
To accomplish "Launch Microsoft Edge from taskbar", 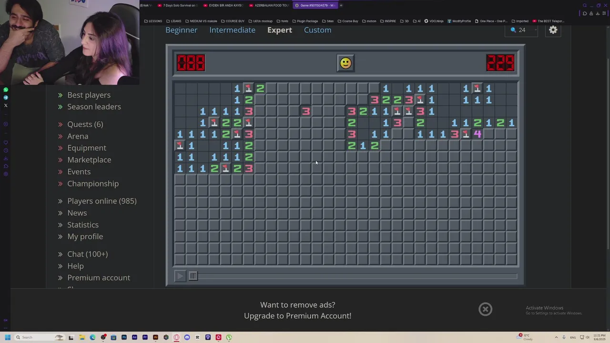I will click(92, 337).
